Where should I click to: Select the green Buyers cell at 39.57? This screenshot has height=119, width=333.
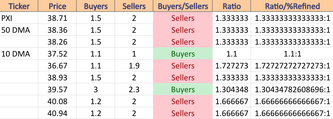click(183, 89)
